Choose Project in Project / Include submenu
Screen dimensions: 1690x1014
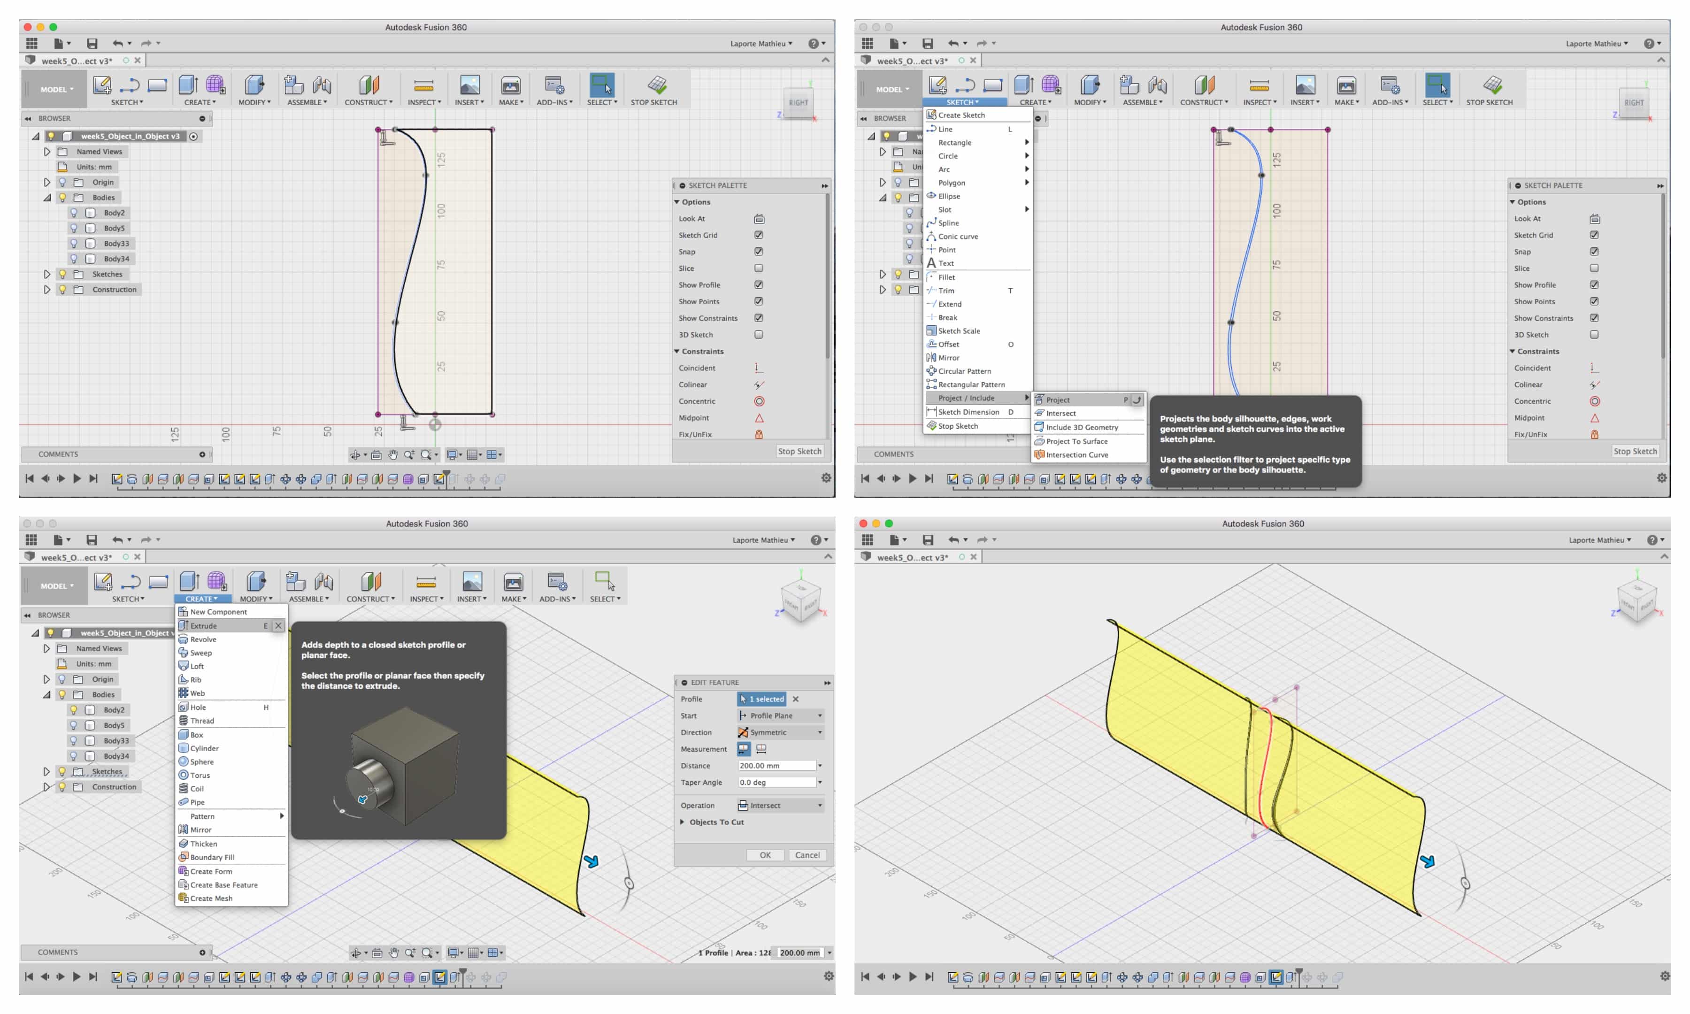[x=1088, y=399]
